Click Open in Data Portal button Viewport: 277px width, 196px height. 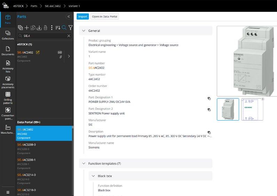point(105,16)
